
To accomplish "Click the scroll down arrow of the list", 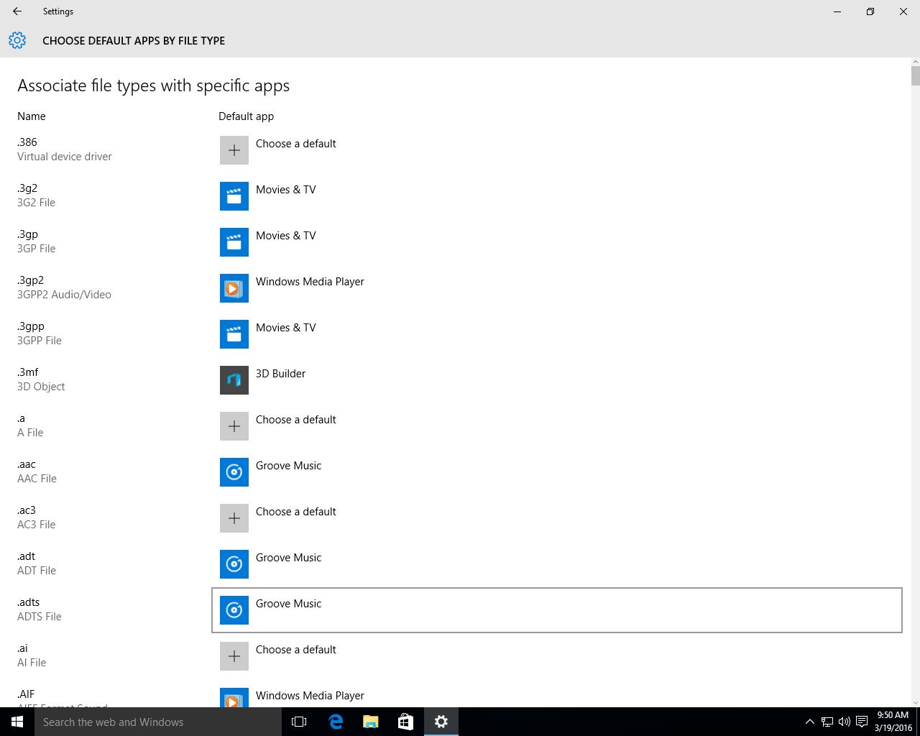I will coord(915,702).
